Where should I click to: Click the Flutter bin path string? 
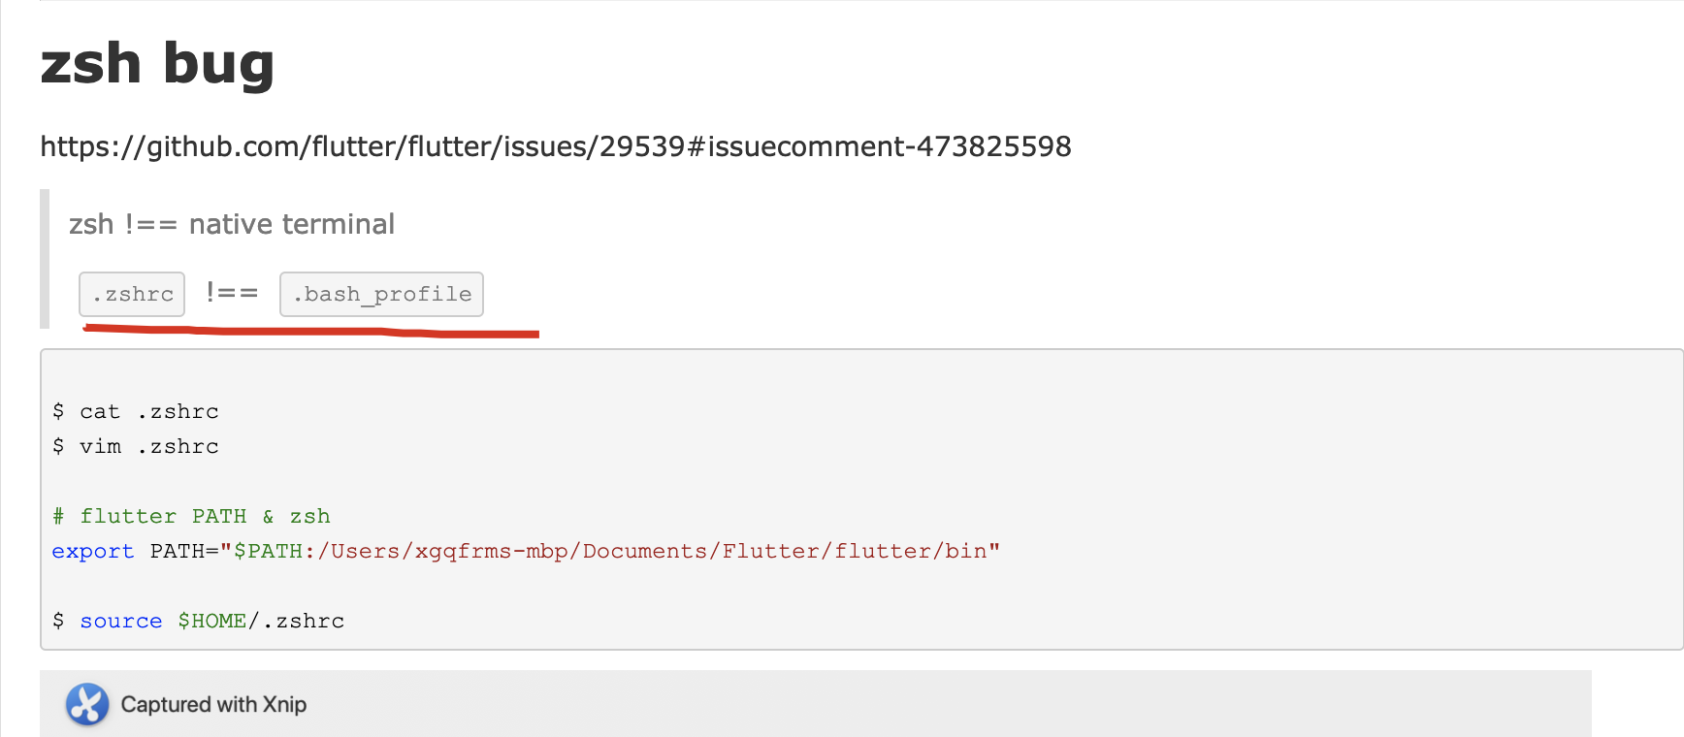650,551
